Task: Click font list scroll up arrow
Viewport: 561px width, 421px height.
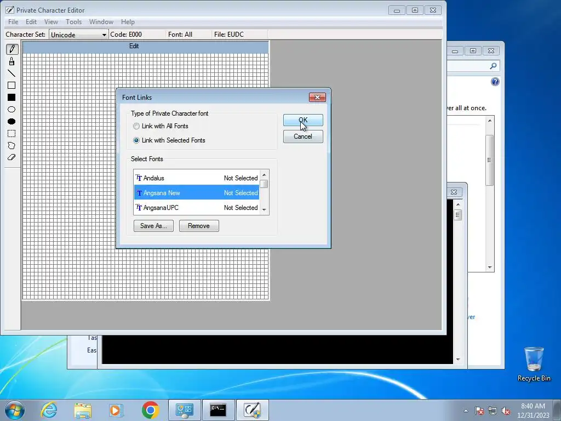Action: [x=264, y=175]
